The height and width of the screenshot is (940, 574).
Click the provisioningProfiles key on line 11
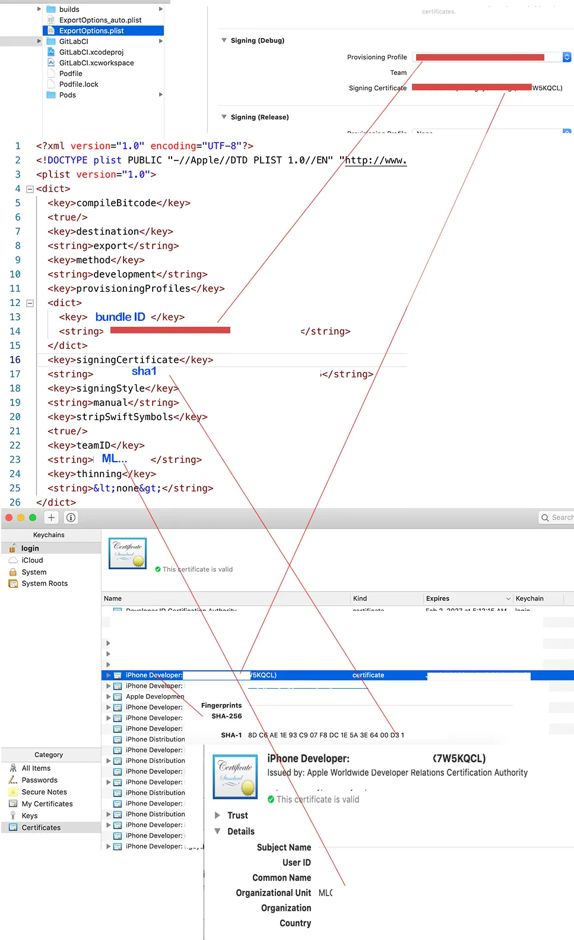136,288
